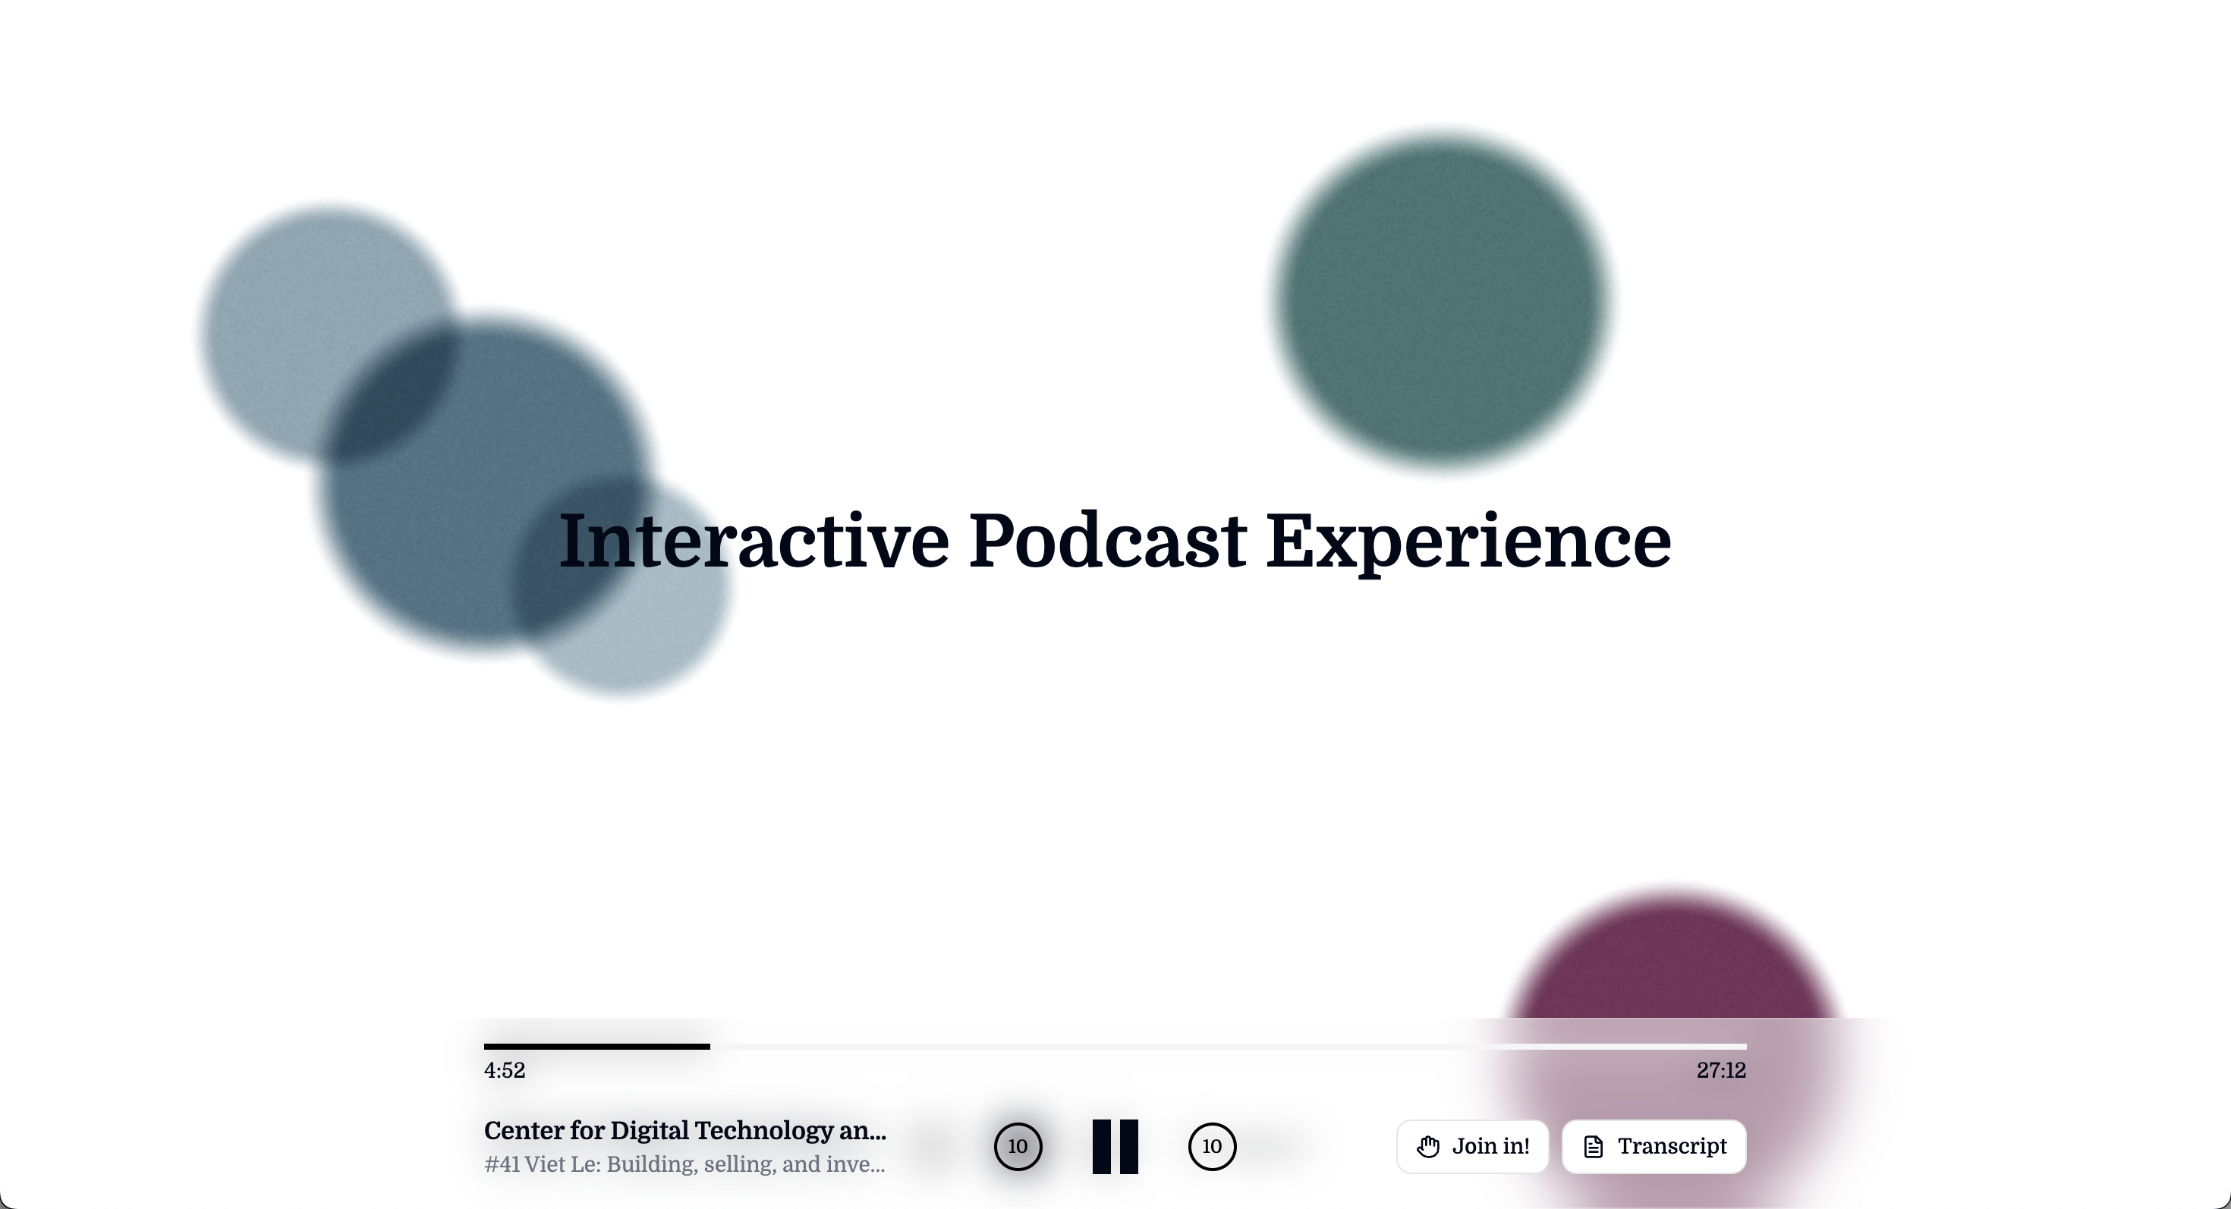Open the Transcript panel
The width and height of the screenshot is (2231, 1209).
(x=1654, y=1147)
